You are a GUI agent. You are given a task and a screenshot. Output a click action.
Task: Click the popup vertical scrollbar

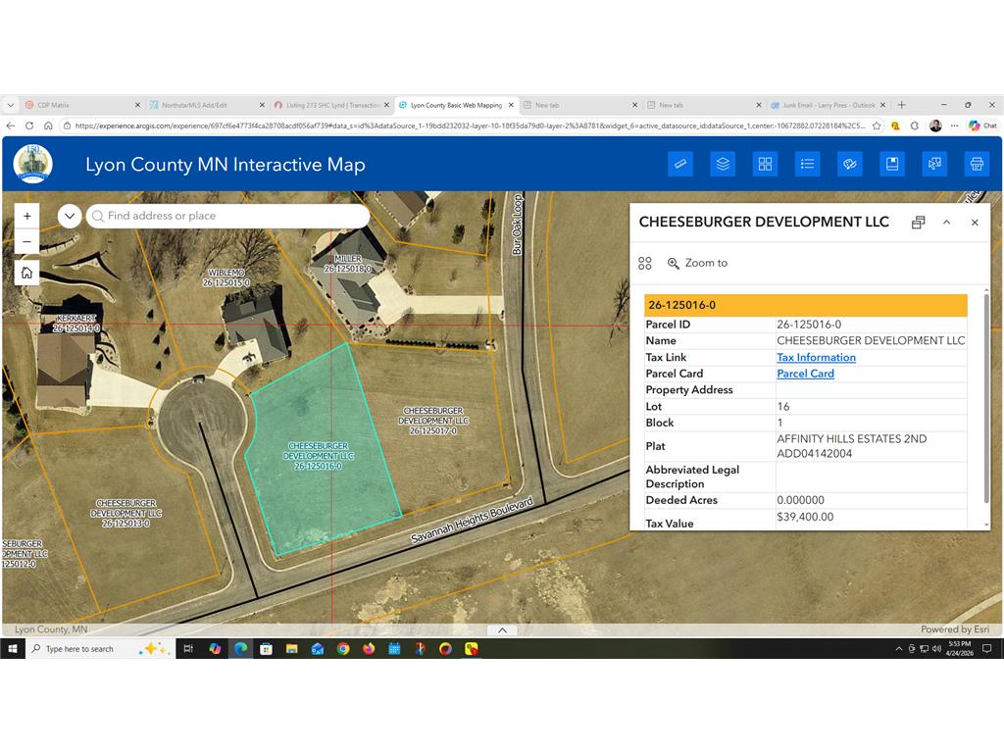pyautogui.click(x=986, y=399)
